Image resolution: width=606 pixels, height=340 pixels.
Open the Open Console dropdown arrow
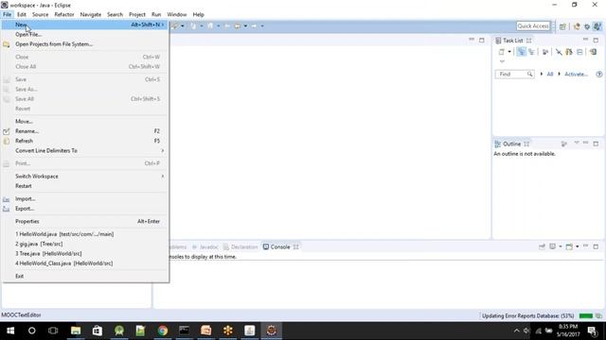pyautogui.click(x=578, y=246)
